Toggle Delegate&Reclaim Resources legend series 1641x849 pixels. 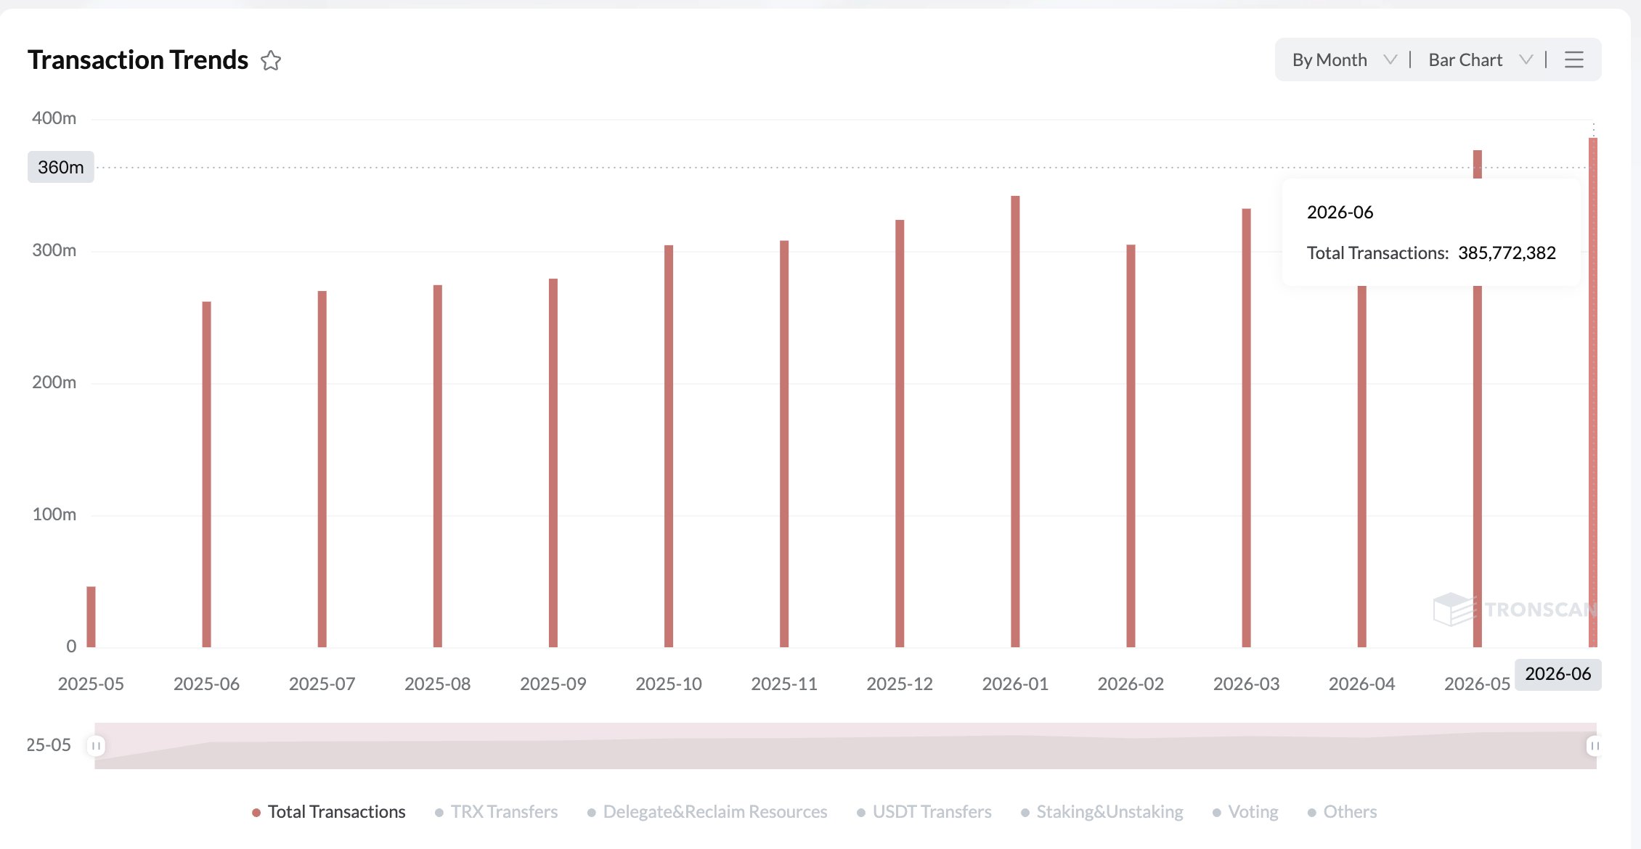(x=707, y=812)
